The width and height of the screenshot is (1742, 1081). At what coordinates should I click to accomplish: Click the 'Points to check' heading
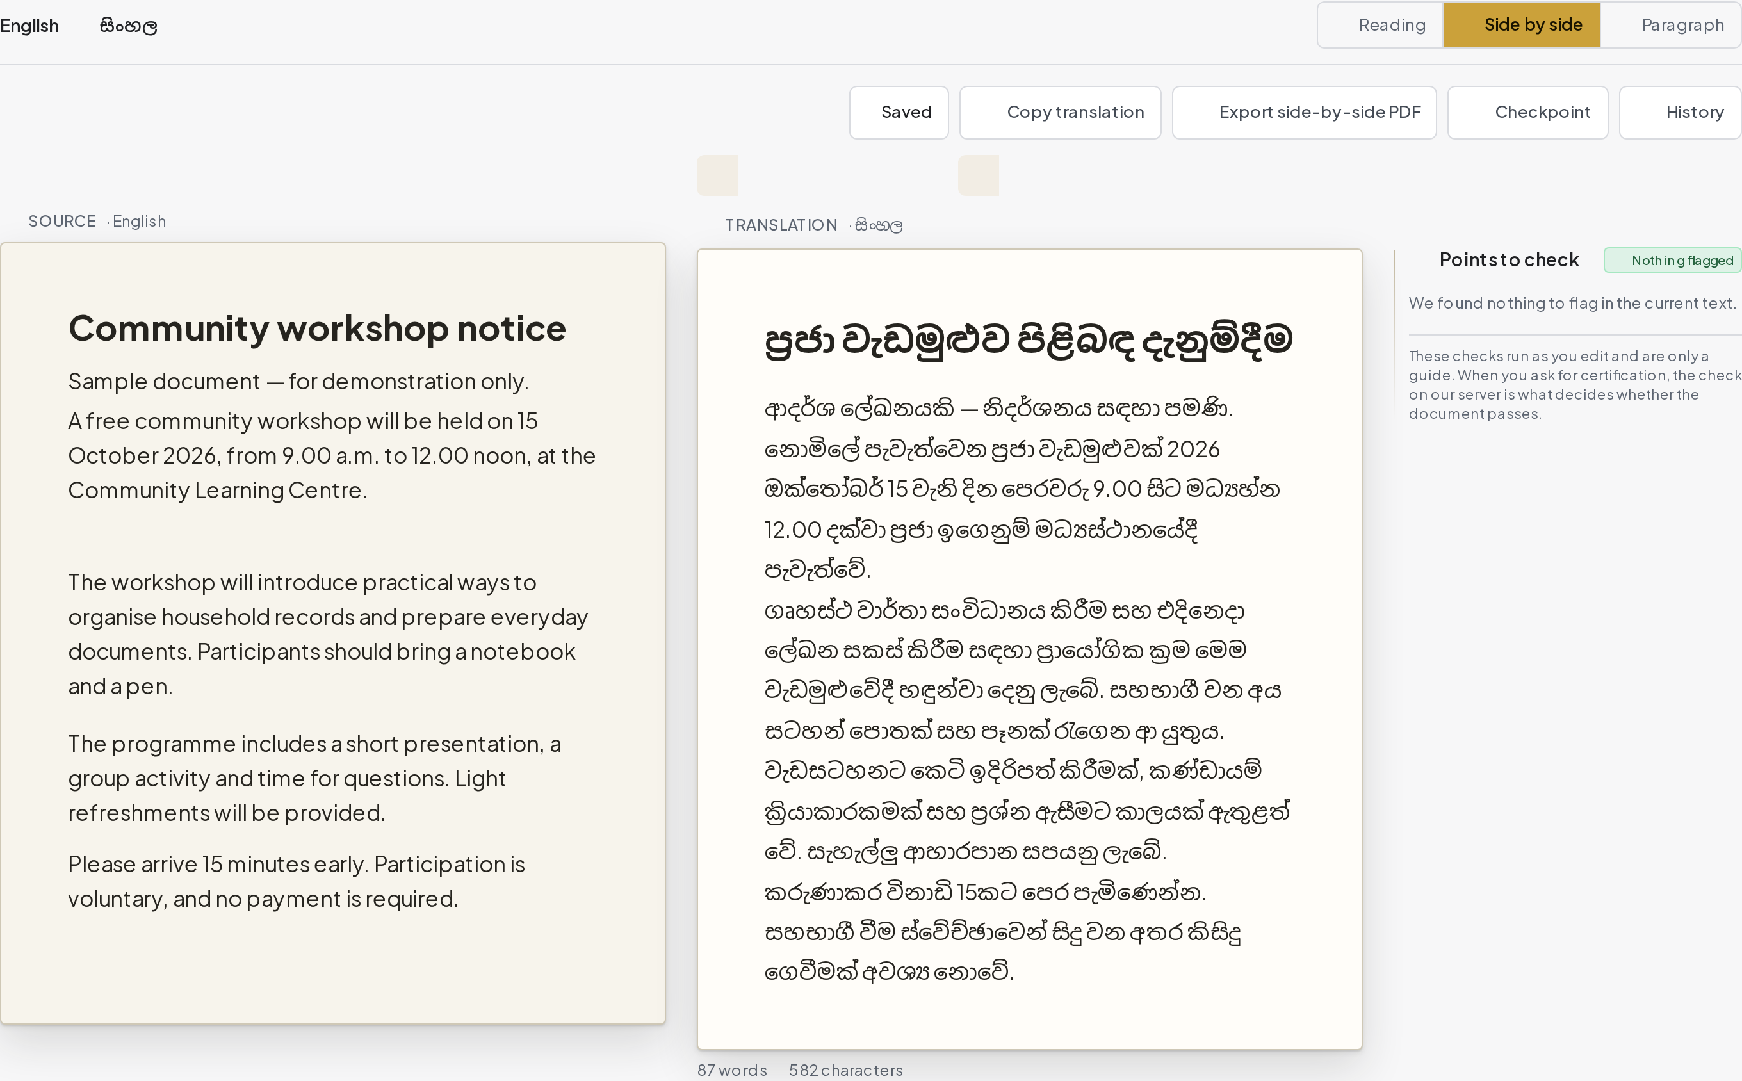click(1508, 259)
